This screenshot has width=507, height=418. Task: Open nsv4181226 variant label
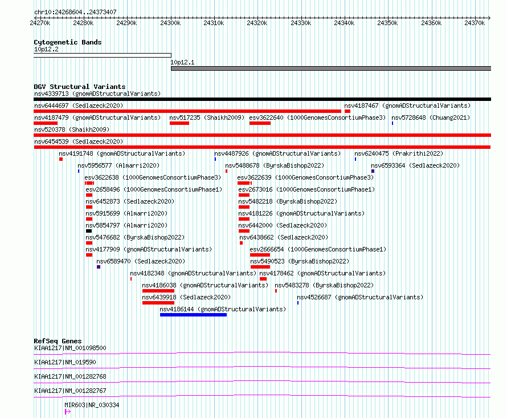click(301, 213)
